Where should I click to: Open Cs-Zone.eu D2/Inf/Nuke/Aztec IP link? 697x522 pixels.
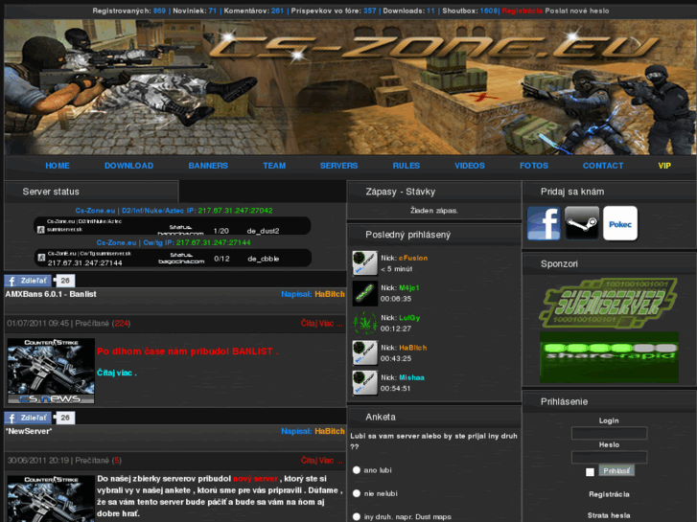(x=174, y=211)
